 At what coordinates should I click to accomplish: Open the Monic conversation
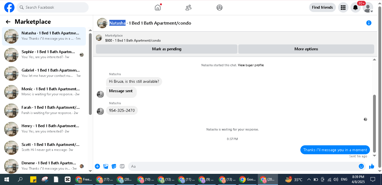(x=44, y=92)
